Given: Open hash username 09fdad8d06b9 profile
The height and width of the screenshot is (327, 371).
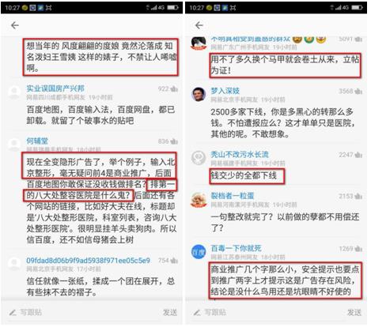Looking at the screenshot, I should (x=88, y=261).
